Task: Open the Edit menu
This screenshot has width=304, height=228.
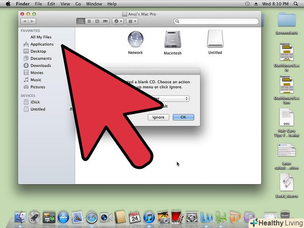Action: click(51, 4)
